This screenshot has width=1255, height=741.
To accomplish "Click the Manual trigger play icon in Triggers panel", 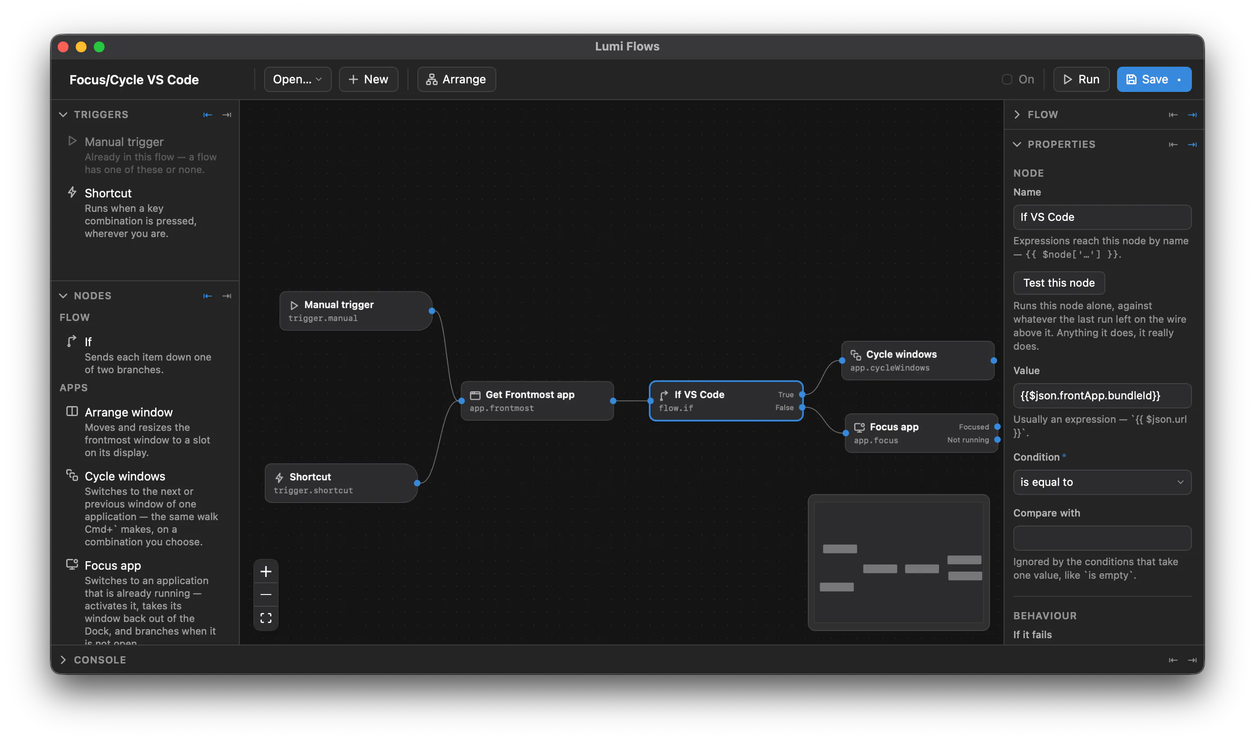I will (73, 142).
